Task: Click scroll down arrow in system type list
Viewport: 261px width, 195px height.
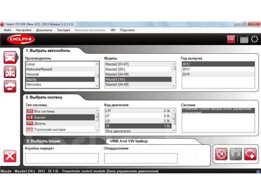Action: [97, 130]
